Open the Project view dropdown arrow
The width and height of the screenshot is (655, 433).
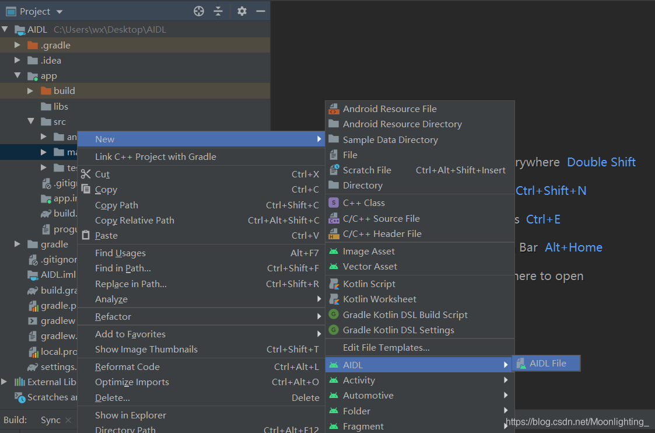point(59,12)
